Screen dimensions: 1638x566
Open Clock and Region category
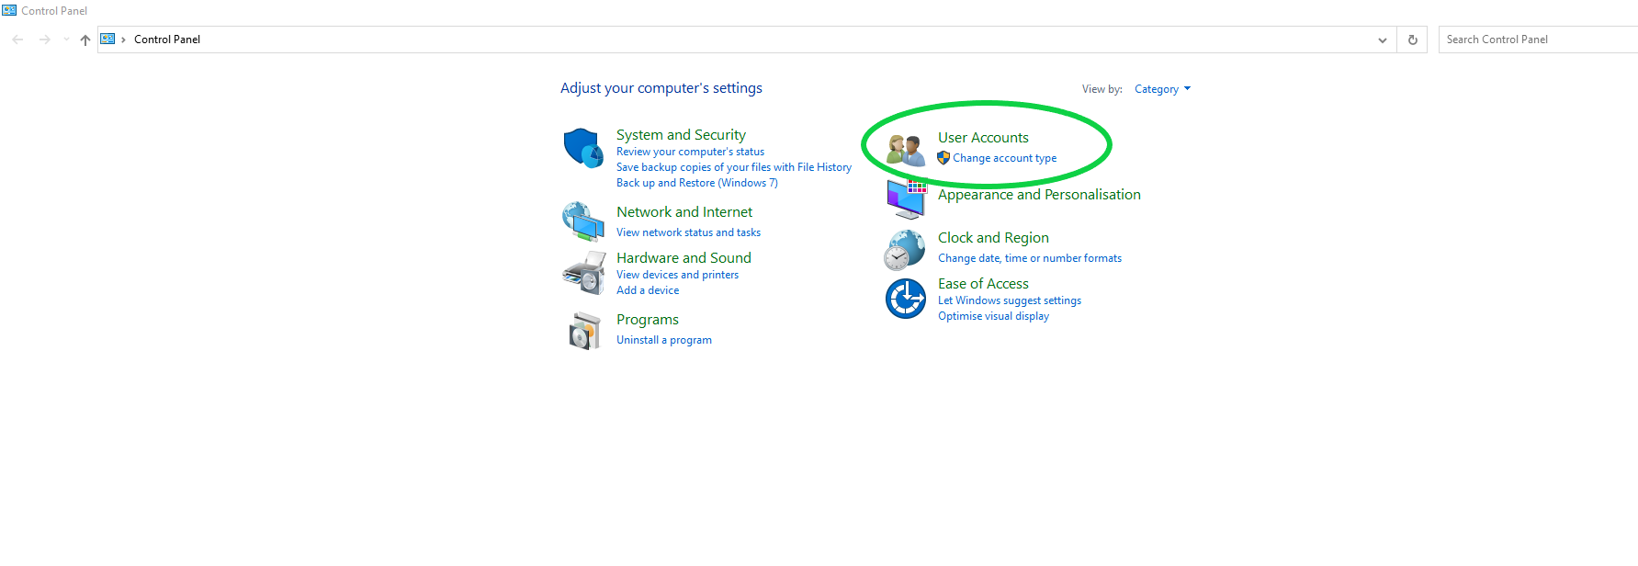[x=993, y=238]
